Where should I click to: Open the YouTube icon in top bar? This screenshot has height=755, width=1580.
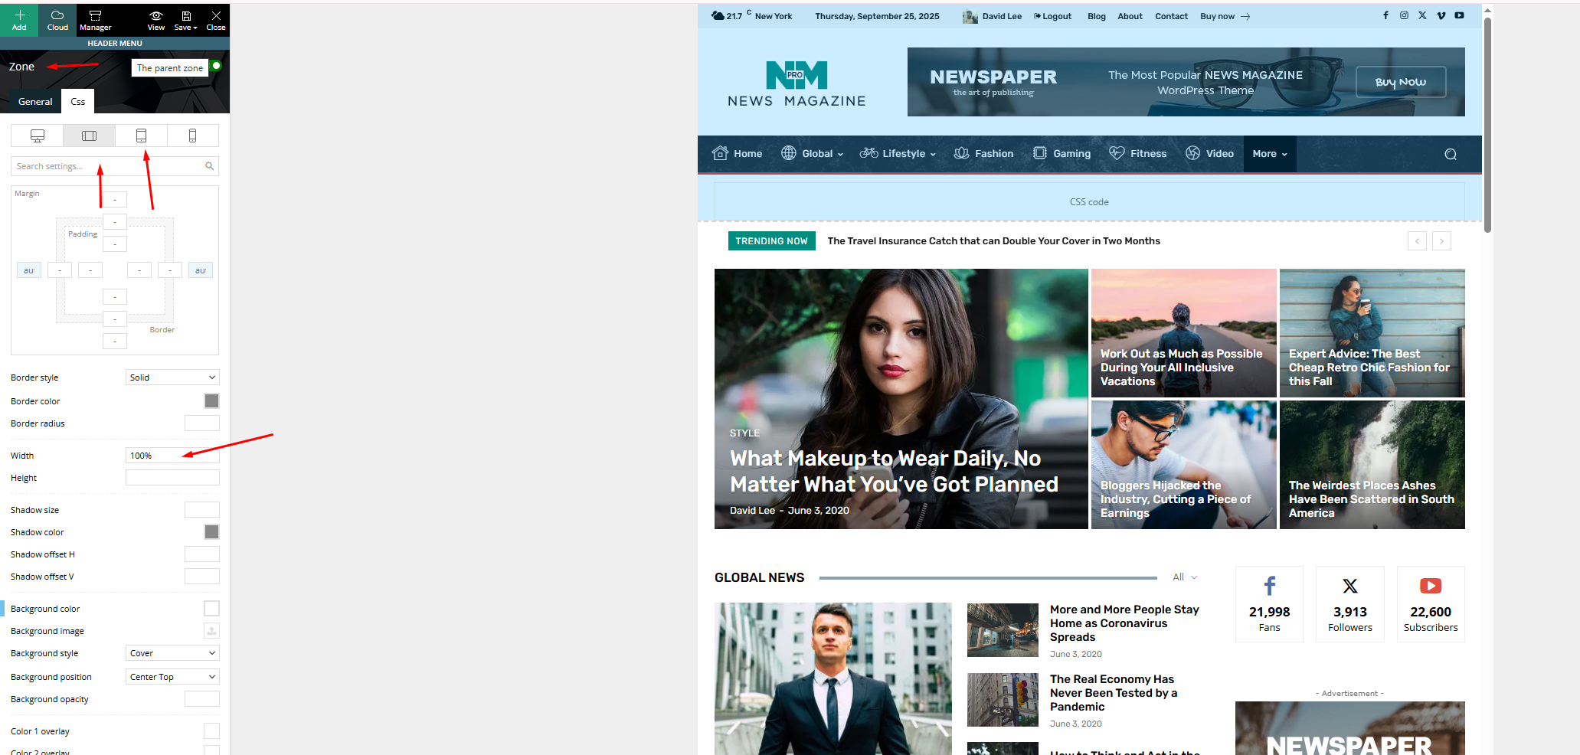click(x=1459, y=15)
